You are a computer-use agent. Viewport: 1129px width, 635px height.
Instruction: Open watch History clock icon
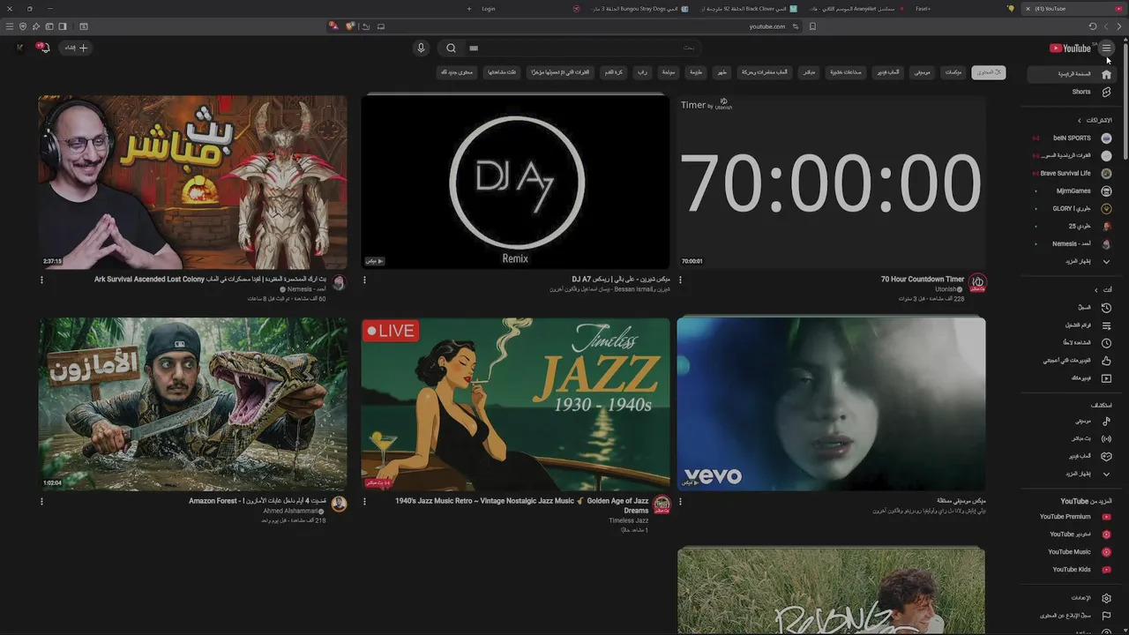pyautogui.click(x=1106, y=308)
